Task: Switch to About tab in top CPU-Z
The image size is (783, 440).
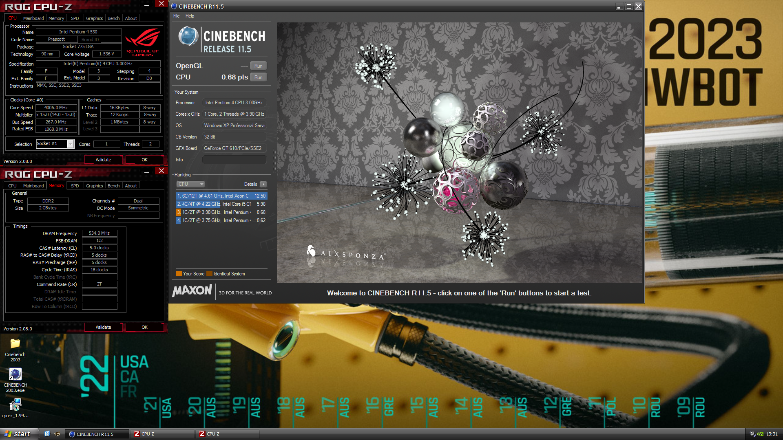Action: [131, 18]
